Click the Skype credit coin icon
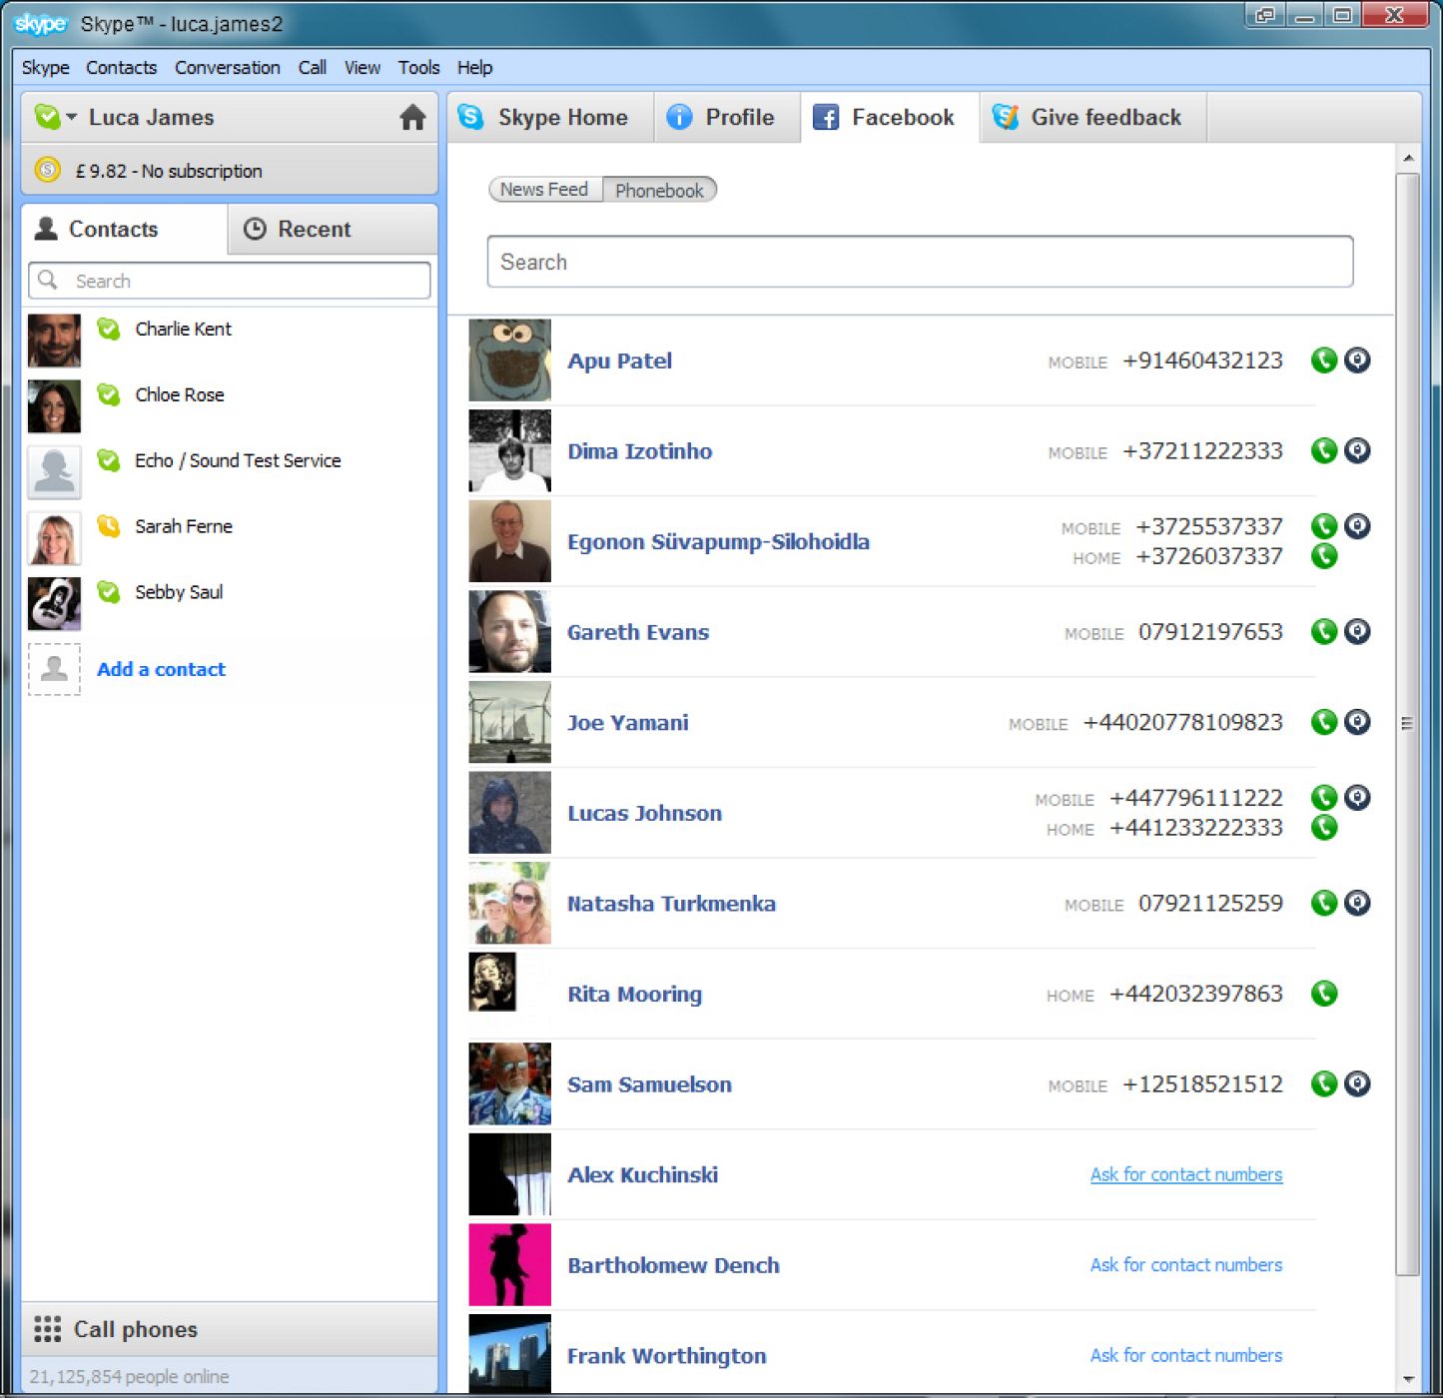This screenshot has width=1443, height=1398. click(x=47, y=170)
